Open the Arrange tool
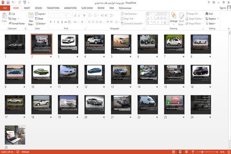 click(x=174, y=19)
